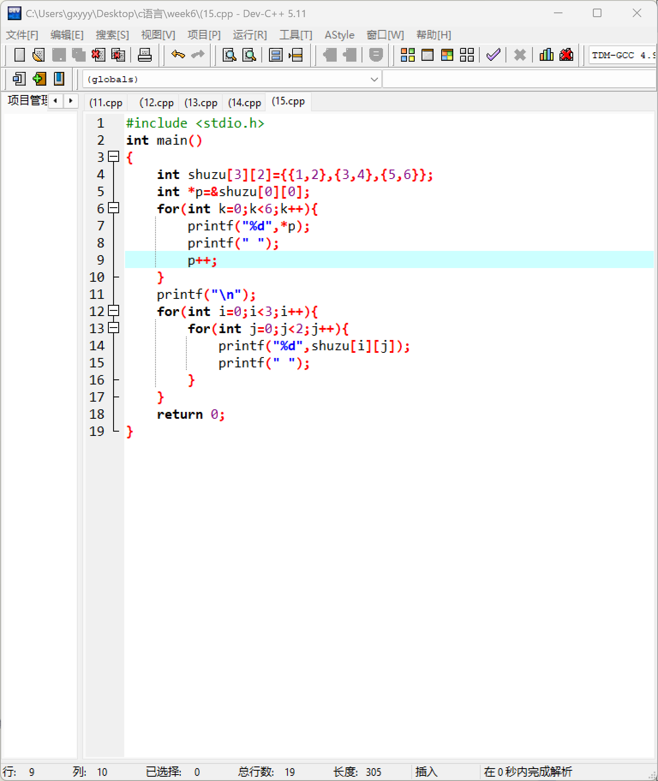Rebuild all files
The height and width of the screenshot is (781, 658).
tap(467, 55)
